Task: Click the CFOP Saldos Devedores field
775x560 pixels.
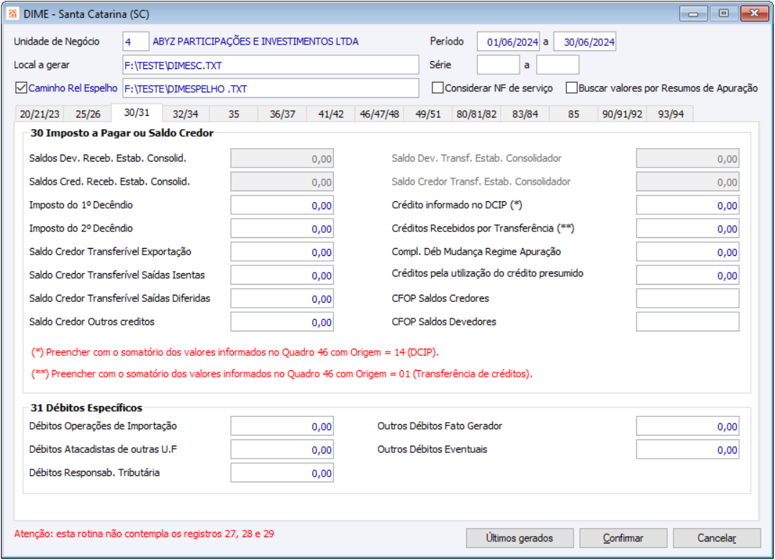Action: point(687,322)
